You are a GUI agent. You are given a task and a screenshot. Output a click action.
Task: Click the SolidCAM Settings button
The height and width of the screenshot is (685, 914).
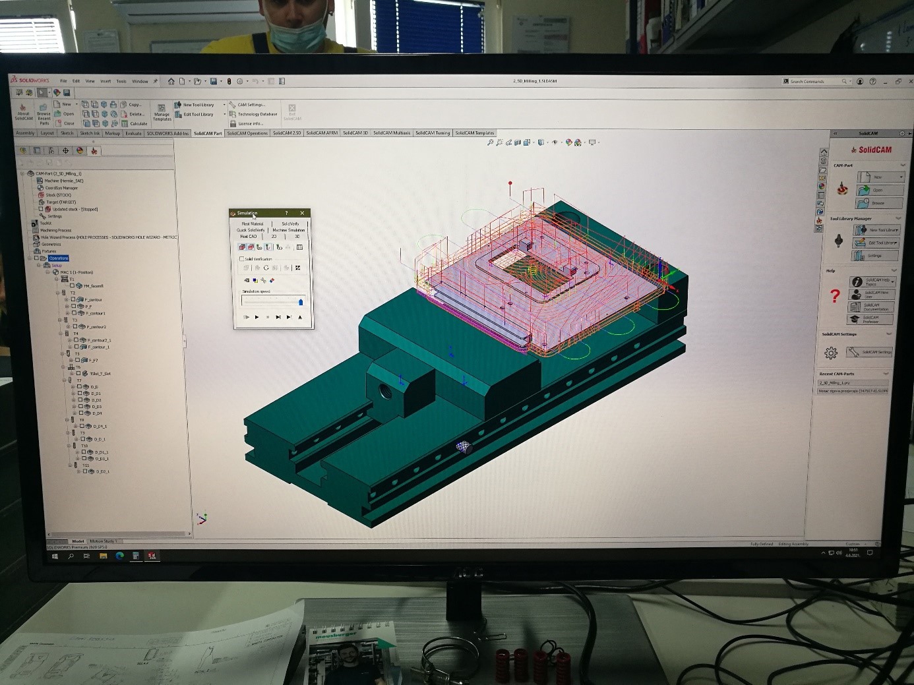coord(870,352)
